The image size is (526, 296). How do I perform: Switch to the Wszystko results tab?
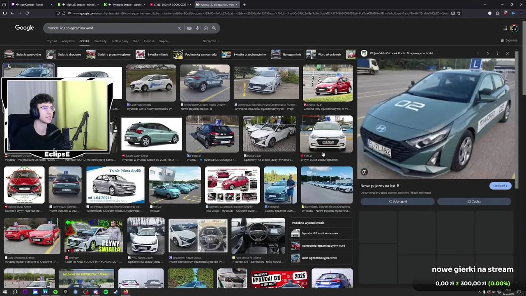click(x=68, y=41)
